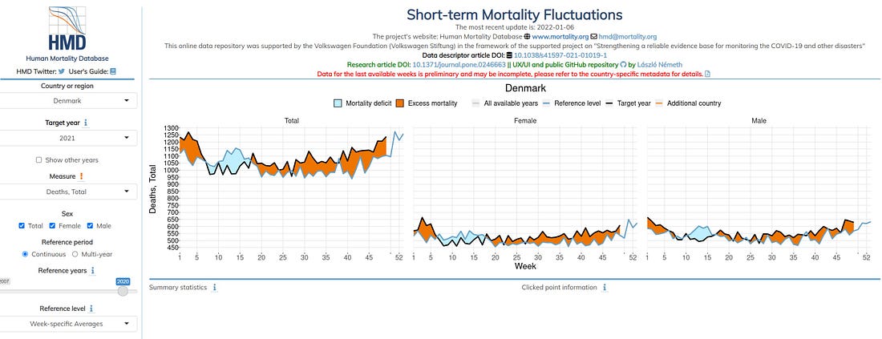Toggle the Excess mortality legend item

427,103
